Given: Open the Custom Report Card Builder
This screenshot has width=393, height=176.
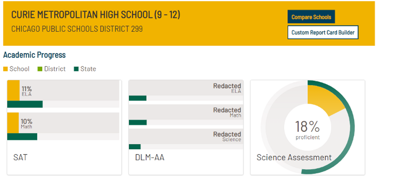Looking at the screenshot, I should point(323,33).
